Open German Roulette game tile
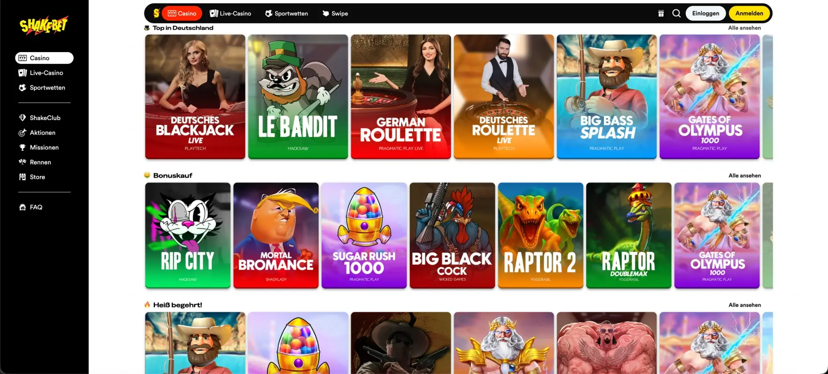 click(x=401, y=97)
